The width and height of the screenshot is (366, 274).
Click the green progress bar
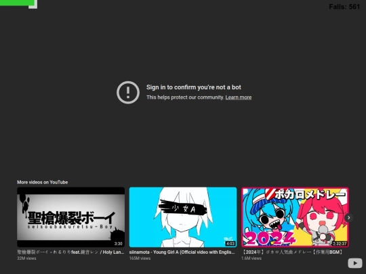[17, 3]
